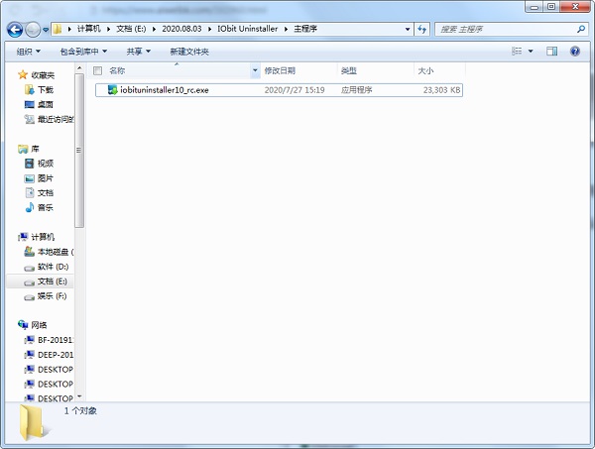Select IObit Uninstaller breadcrumb segment

point(247,29)
